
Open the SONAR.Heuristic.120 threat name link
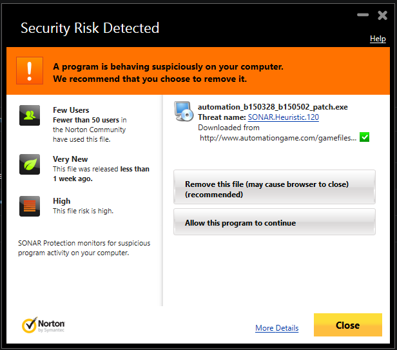pyautogui.click(x=284, y=117)
